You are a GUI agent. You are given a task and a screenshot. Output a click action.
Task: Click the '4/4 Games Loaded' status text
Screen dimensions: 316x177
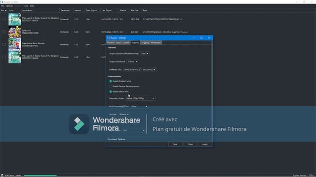point(13,176)
